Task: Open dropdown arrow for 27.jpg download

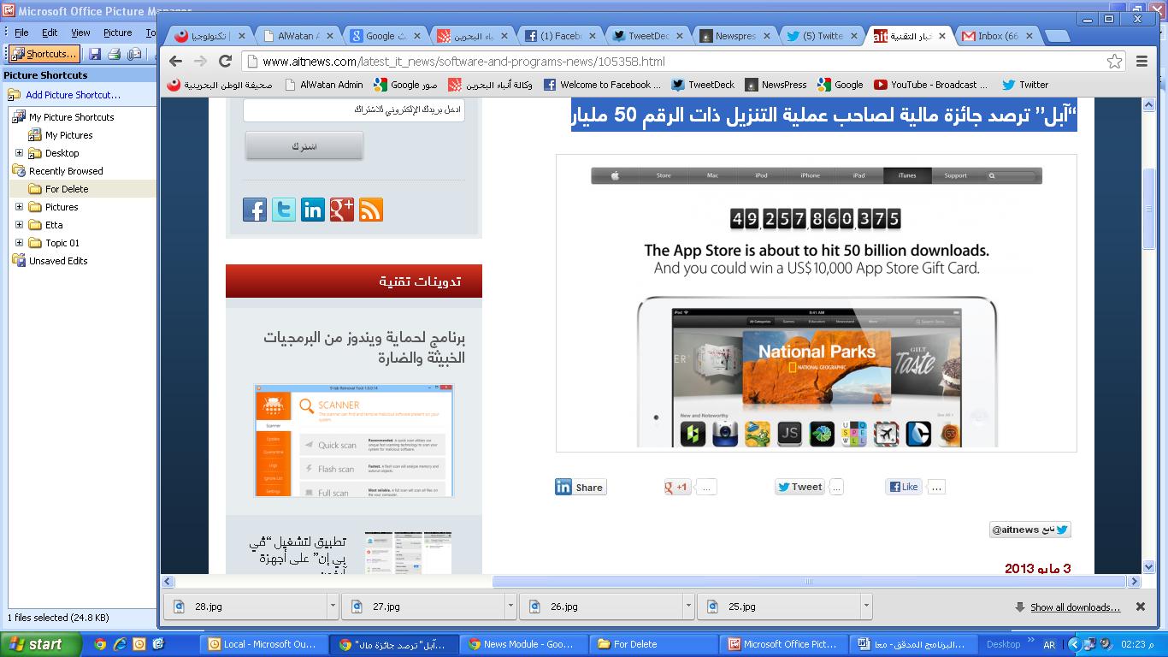Action: coord(510,607)
